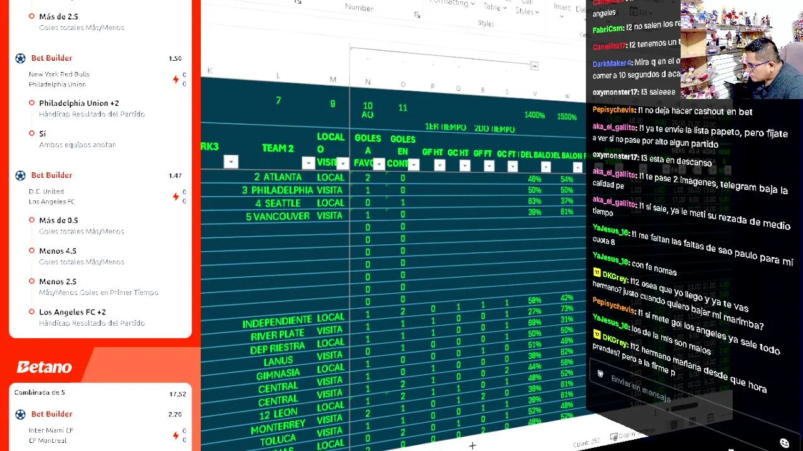
Task: Select the Sí both teams score circle
Action: (31, 133)
